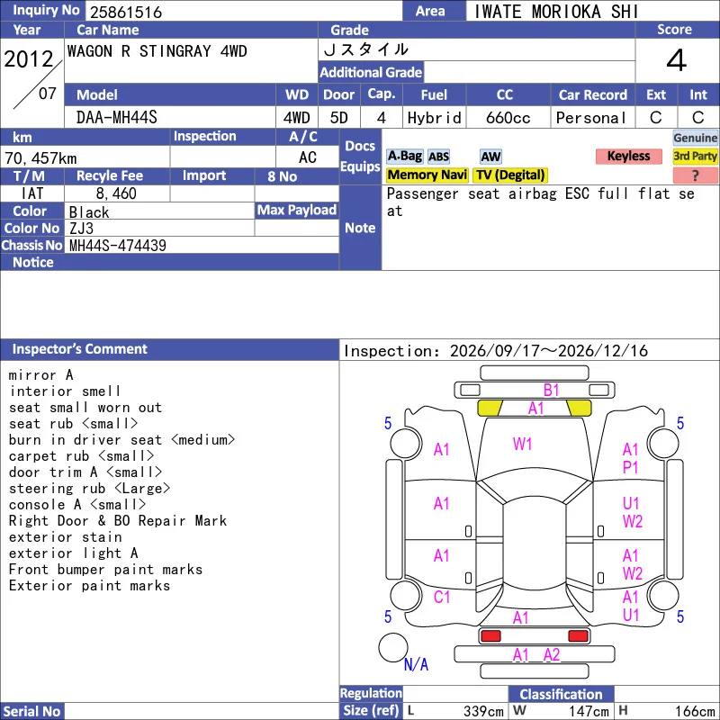Click the yellow Memory Navi badge

tap(427, 175)
